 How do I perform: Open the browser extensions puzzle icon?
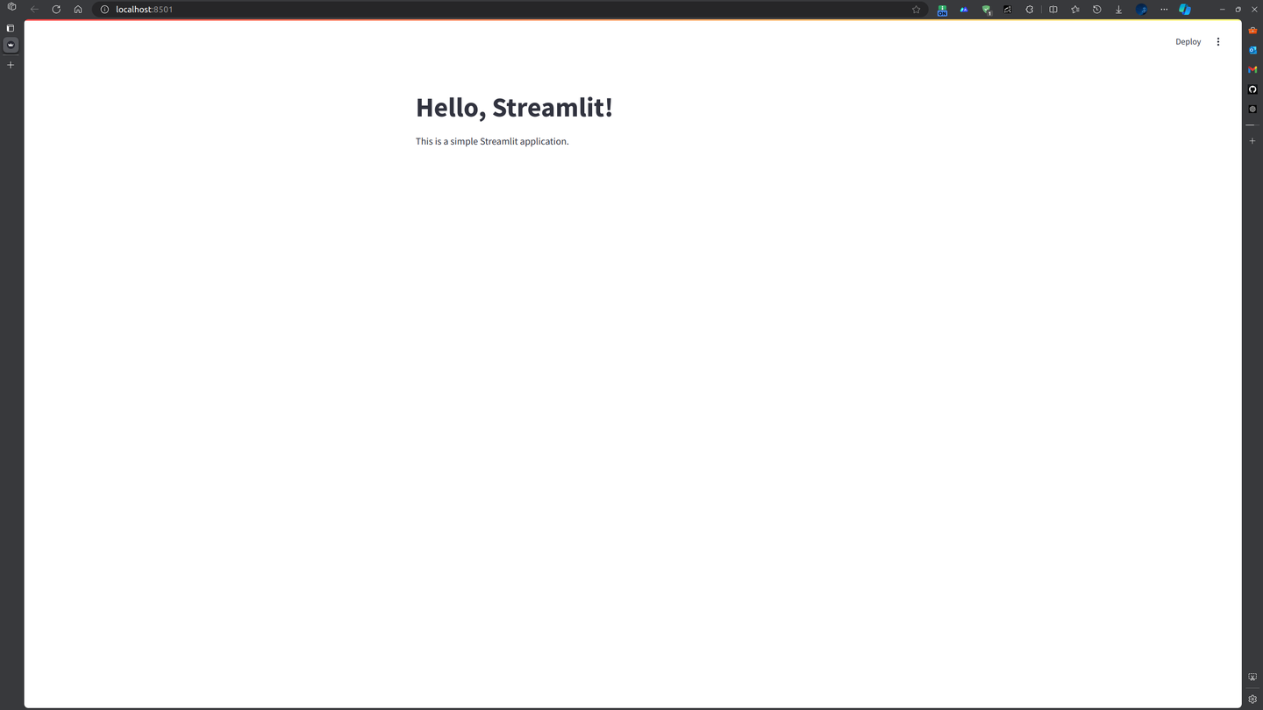[1030, 9]
